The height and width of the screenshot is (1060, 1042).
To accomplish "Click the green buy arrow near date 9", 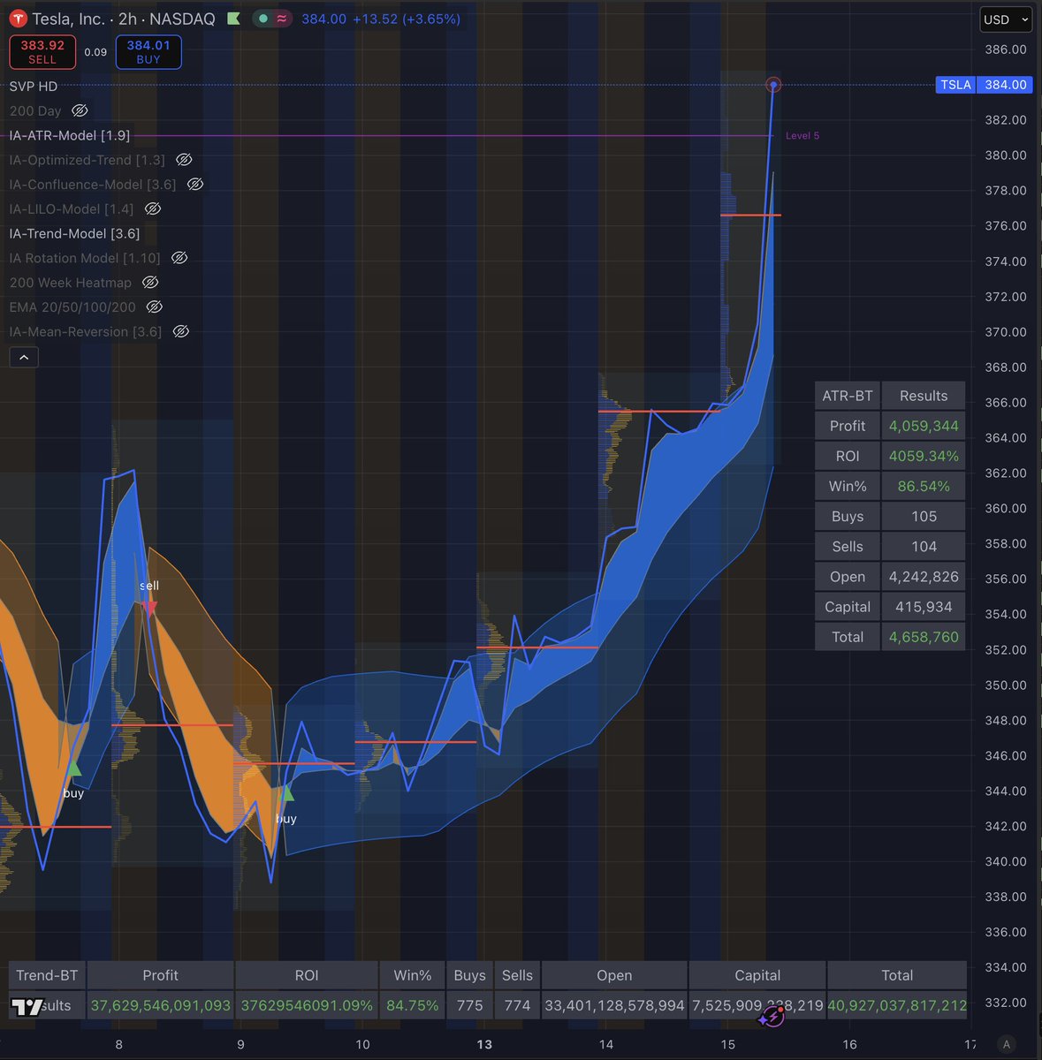I will 285,793.
